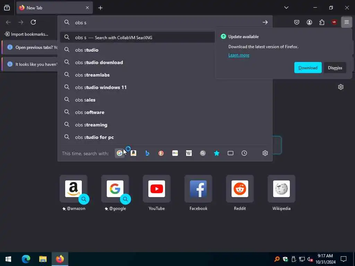Open a new tab with plus button

[x=100, y=8]
